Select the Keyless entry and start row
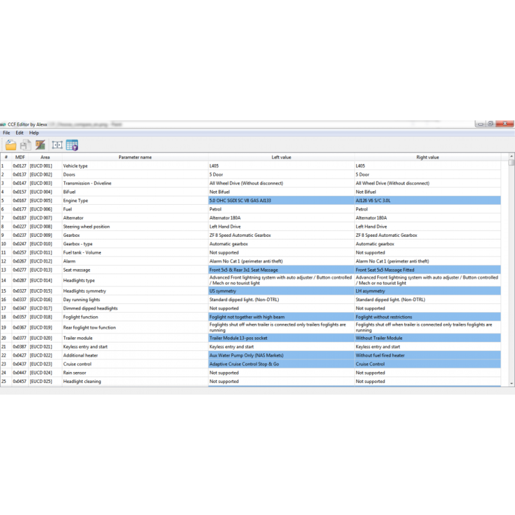This screenshot has width=515, height=515. 129,346
